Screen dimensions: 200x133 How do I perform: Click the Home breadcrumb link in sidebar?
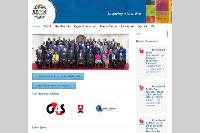pyautogui.click(x=138, y=34)
